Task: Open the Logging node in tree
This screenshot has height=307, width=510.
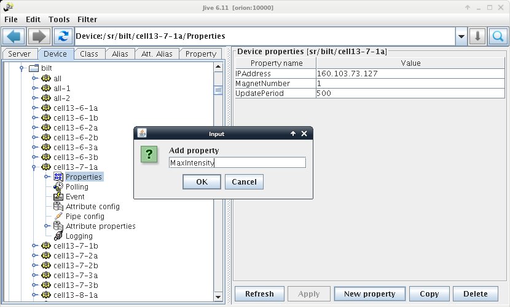Action: [79, 236]
